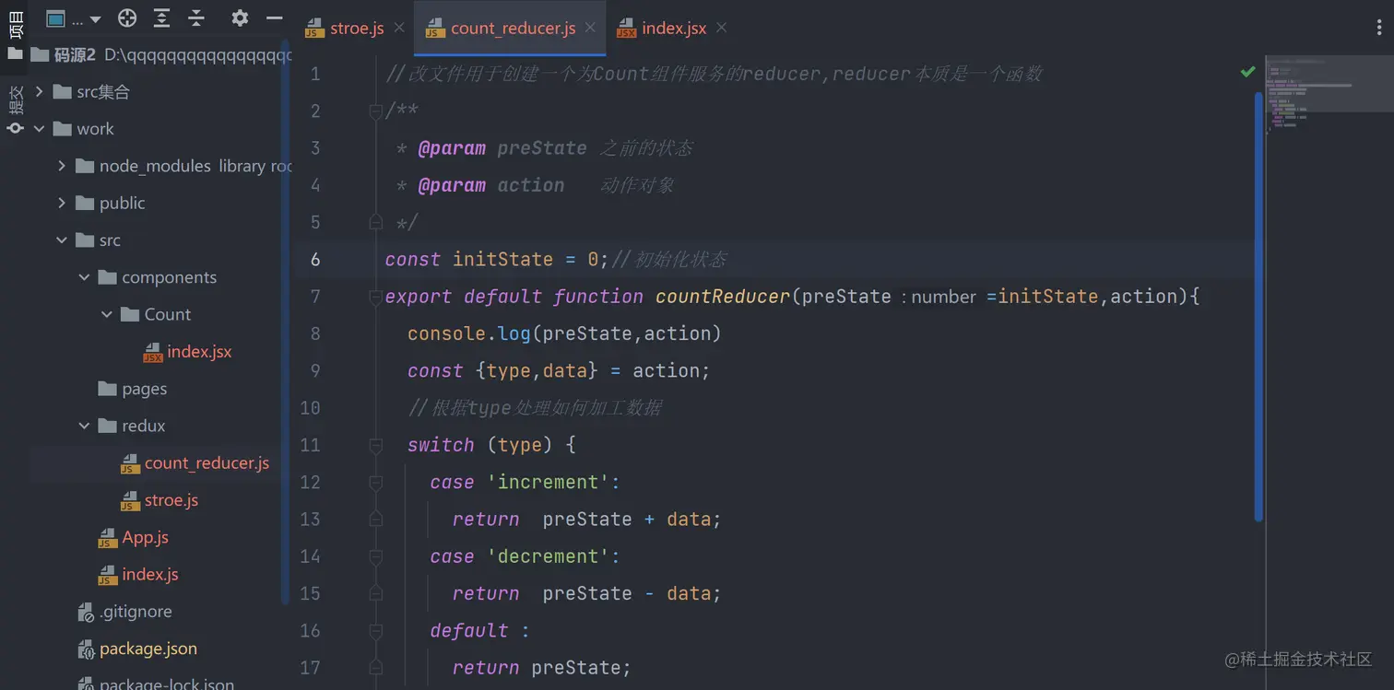Collapse the redux folder

[x=84, y=426]
